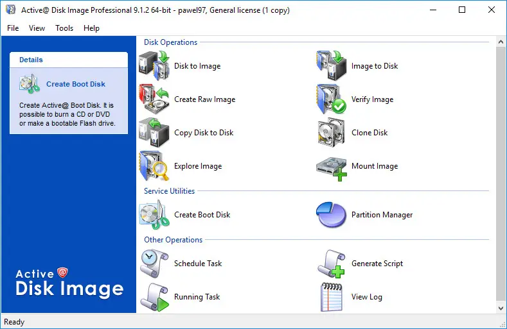Click the vertical scrollbar thumb
507x329 pixels.
click(501, 173)
